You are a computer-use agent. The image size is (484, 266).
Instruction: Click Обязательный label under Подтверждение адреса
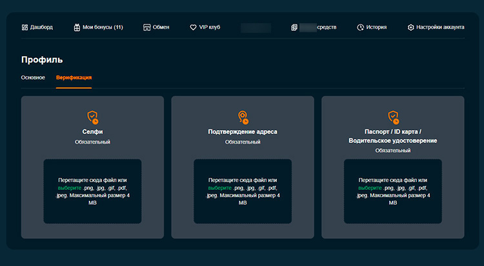coord(243,142)
